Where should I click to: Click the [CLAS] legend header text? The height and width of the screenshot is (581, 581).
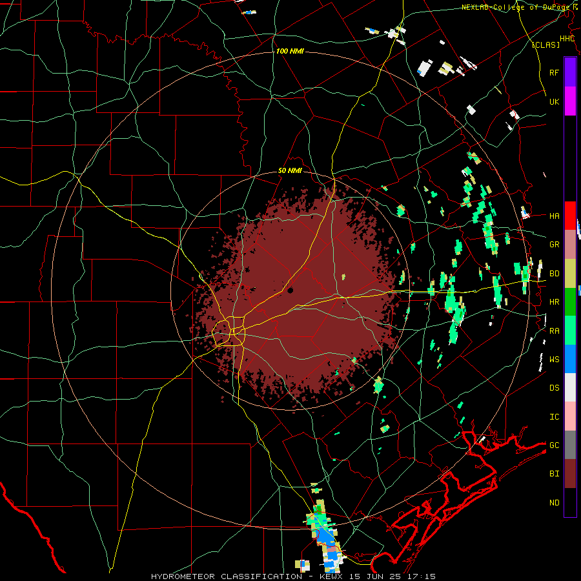[545, 45]
